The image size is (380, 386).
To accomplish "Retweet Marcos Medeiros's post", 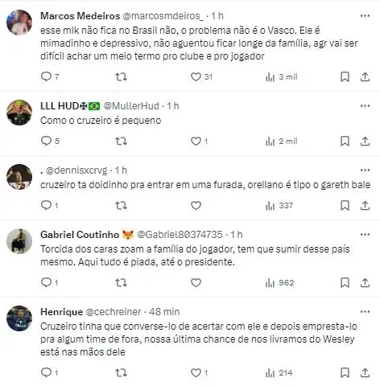I will tap(121, 77).
